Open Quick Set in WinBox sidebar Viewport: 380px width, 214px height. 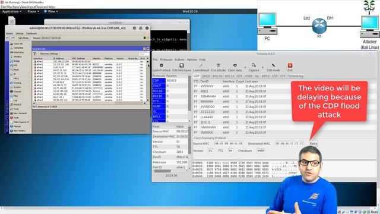18,43
